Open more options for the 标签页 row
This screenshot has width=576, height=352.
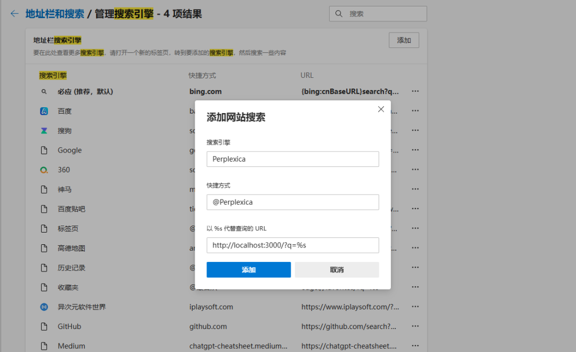[x=415, y=228]
